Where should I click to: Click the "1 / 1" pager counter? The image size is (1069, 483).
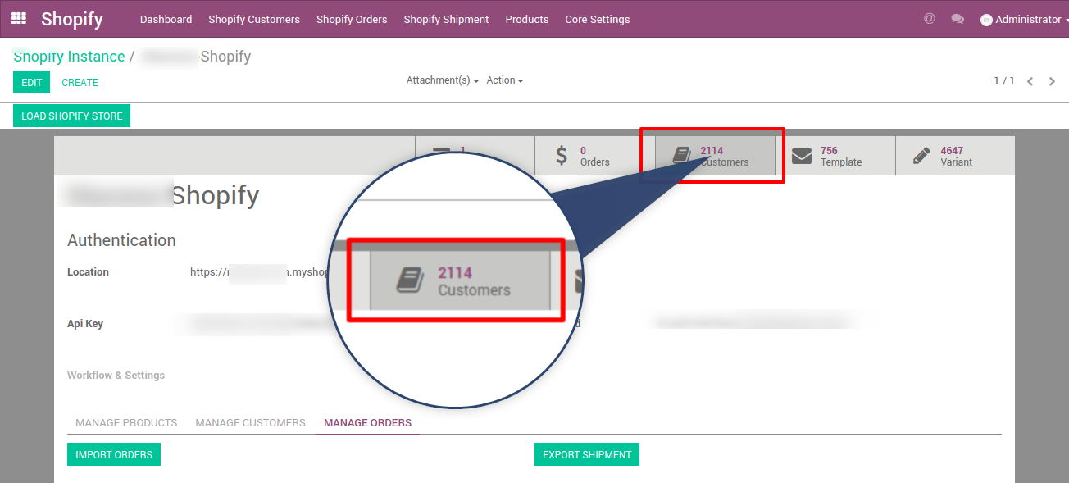pos(1004,81)
